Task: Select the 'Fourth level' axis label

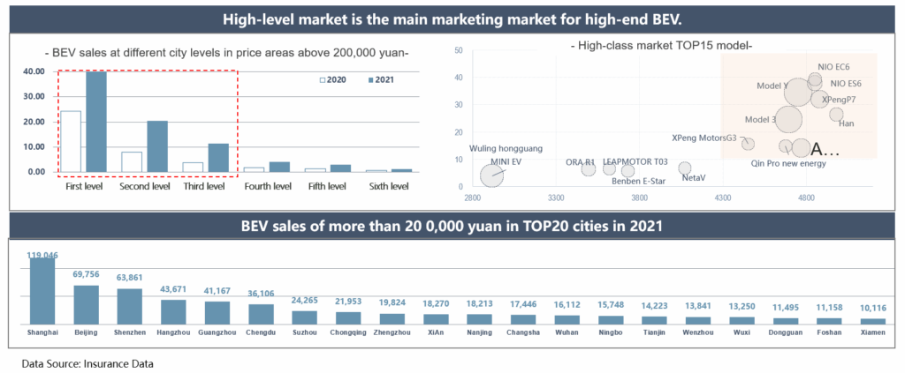Action: (267, 187)
